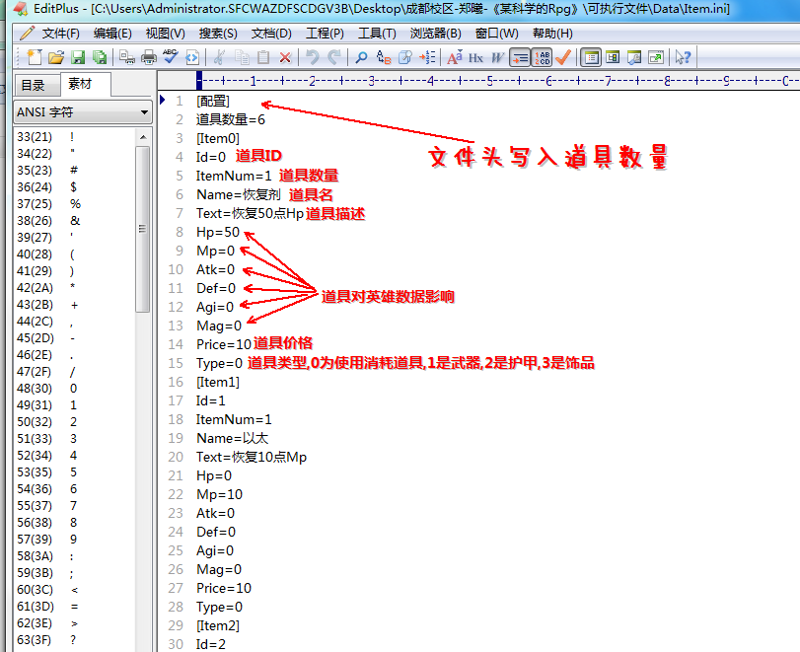Click the Paste clipboard icon
Viewport: 800px width, 652px height.
tap(263, 57)
